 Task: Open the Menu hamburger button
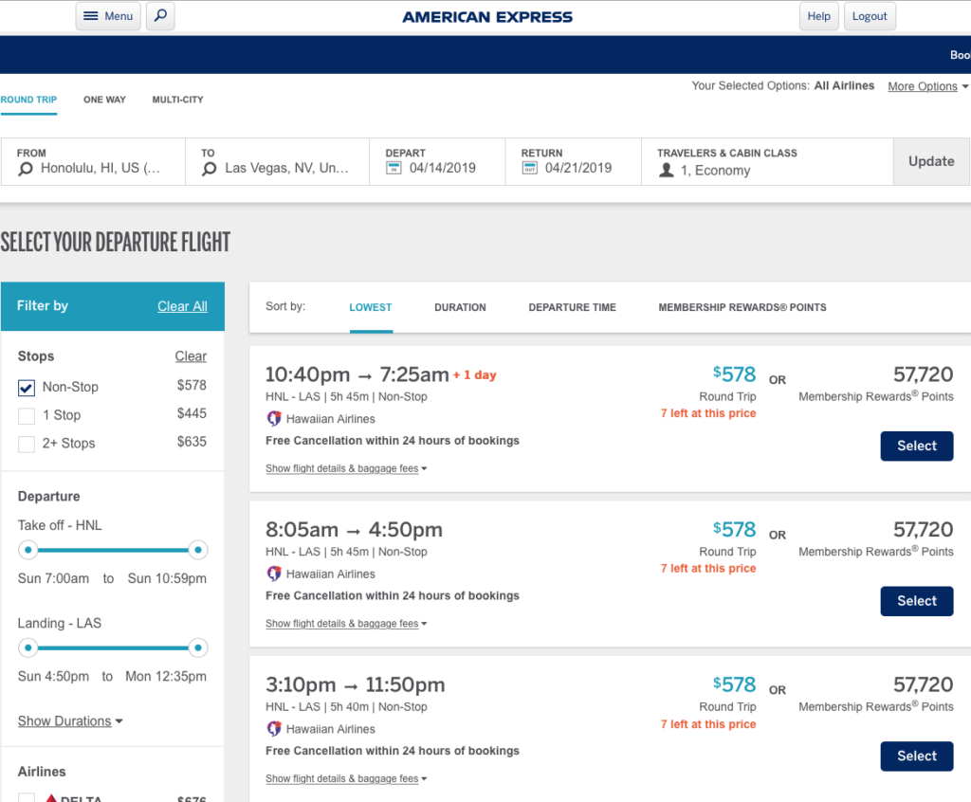108,16
